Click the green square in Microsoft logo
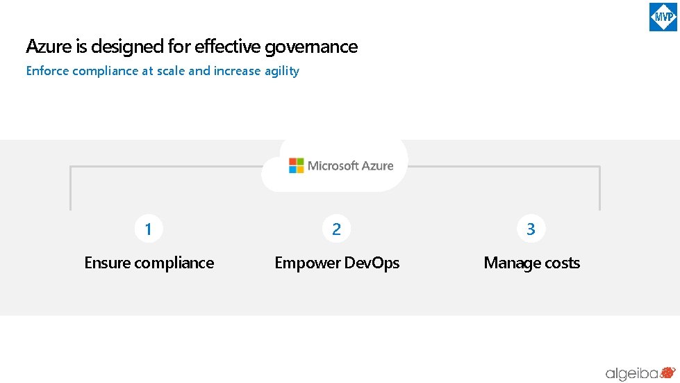The height and width of the screenshot is (383, 680). (x=300, y=162)
